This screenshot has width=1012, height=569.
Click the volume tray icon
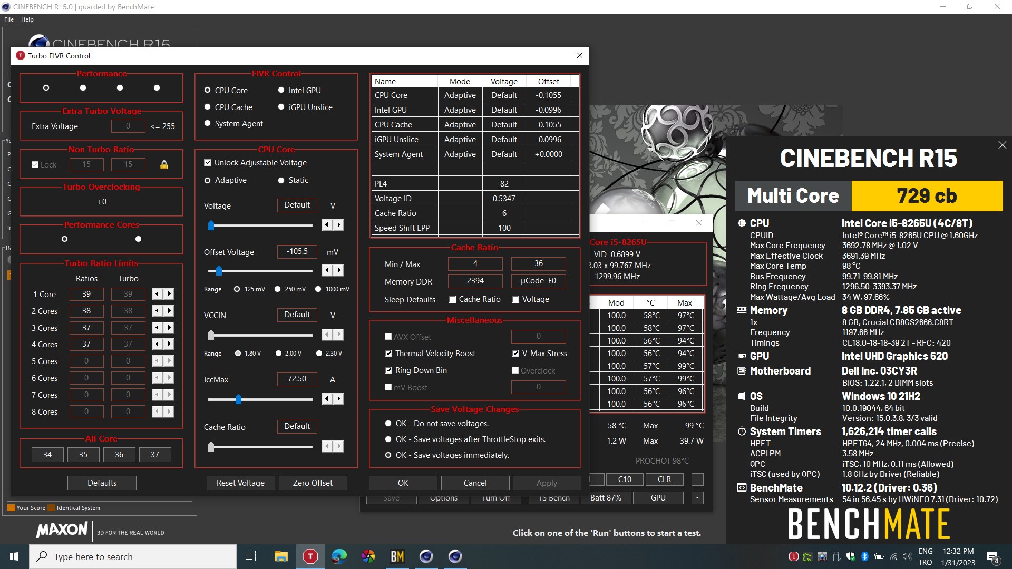coord(907,556)
